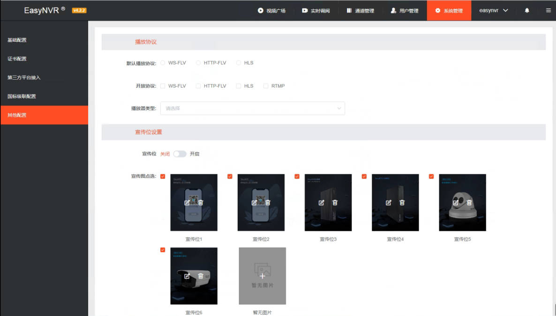The width and height of the screenshot is (556, 316).
Task: Select HLS as default playback protocol
Action: coord(239,63)
